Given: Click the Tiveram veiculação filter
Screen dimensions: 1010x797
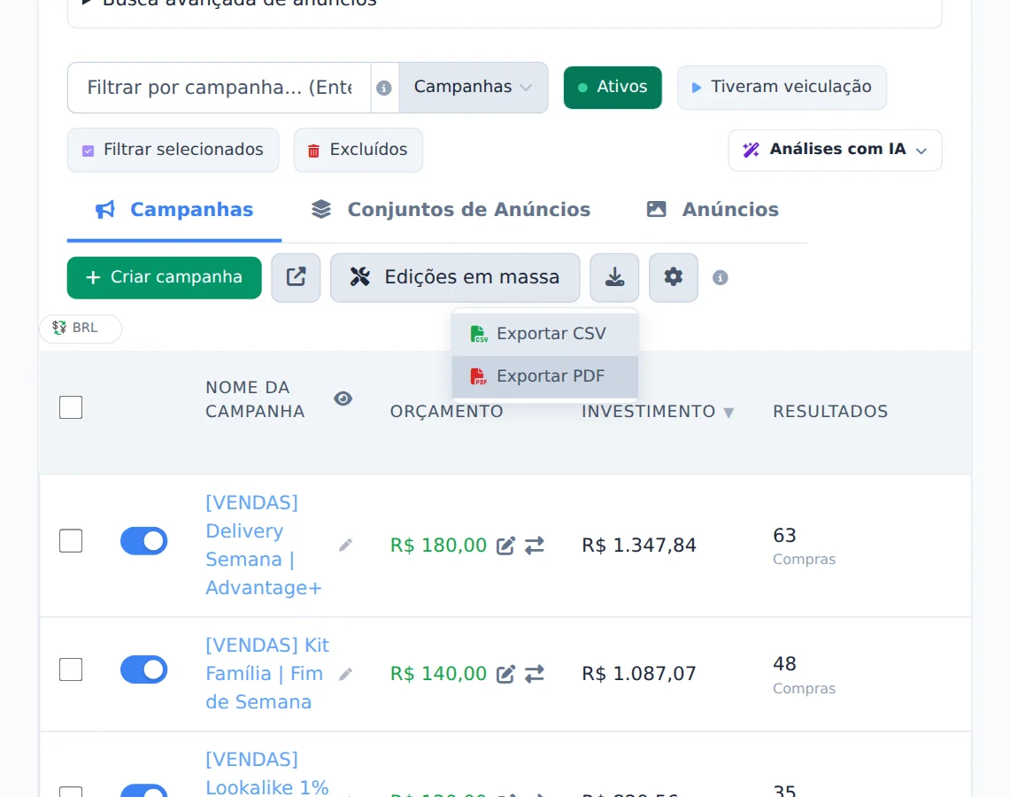Looking at the screenshot, I should pyautogui.click(x=782, y=87).
